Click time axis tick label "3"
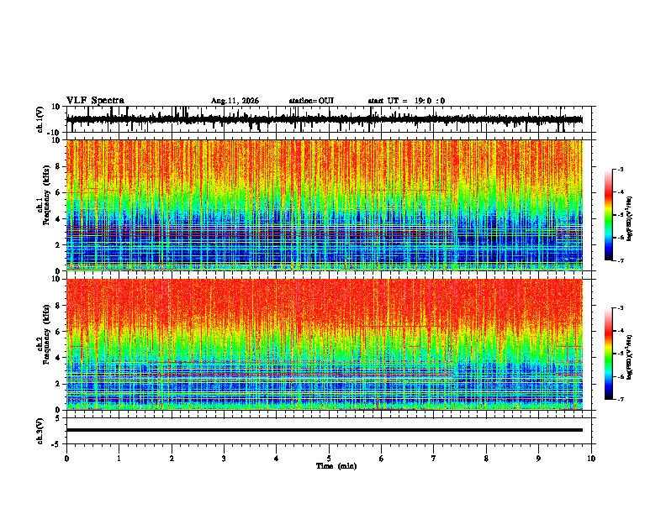 tap(224, 459)
